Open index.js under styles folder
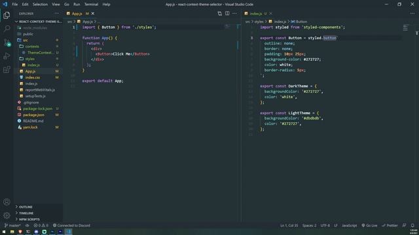The image size is (419, 235). pos(33,65)
